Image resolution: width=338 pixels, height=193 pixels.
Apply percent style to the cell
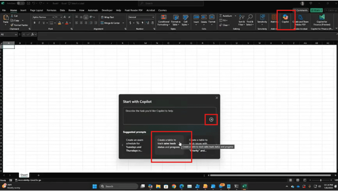point(138,23)
